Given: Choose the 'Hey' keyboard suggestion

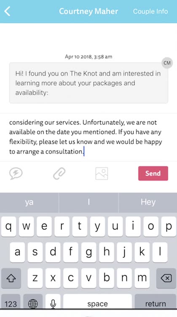Looking at the screenshot, I should 148,202.
